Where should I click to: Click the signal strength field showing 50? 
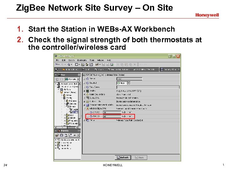(112, 112)
